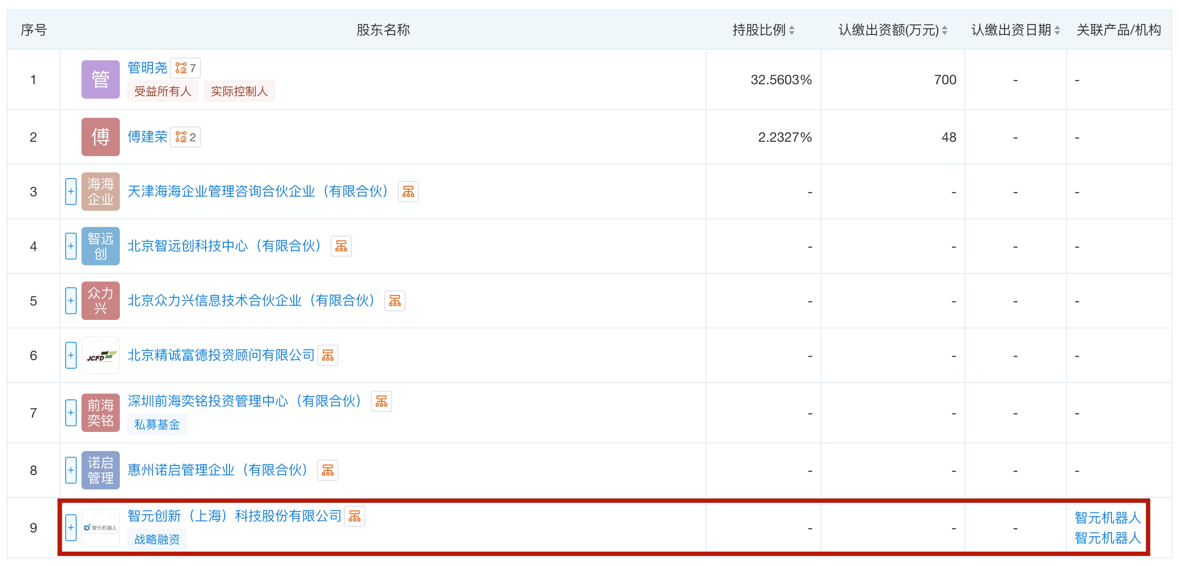Expand row 9 智元创新 with plus button
The width and height of the screenshot is (1179, 566).
71,528
